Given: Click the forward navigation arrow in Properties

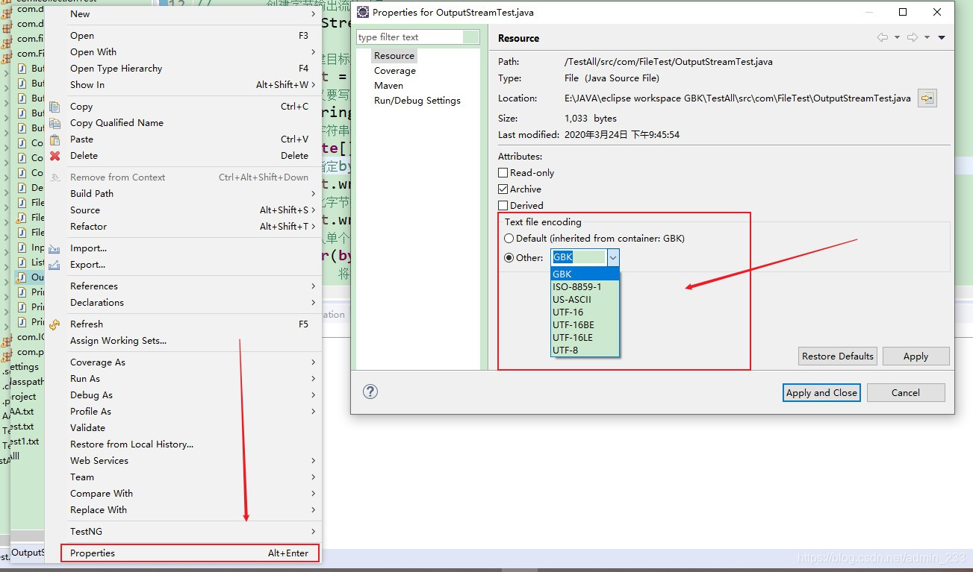Looking at the screenshot, I should click(x=912, y=37).
